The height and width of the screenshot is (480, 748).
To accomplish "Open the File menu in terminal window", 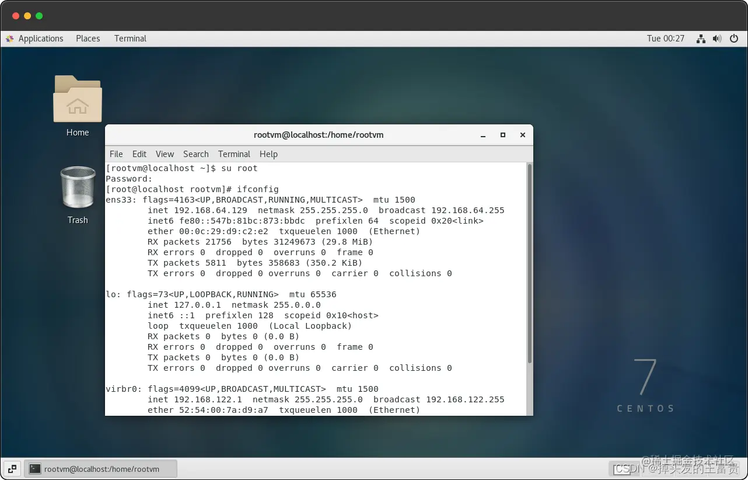I will tap(116, 154).
